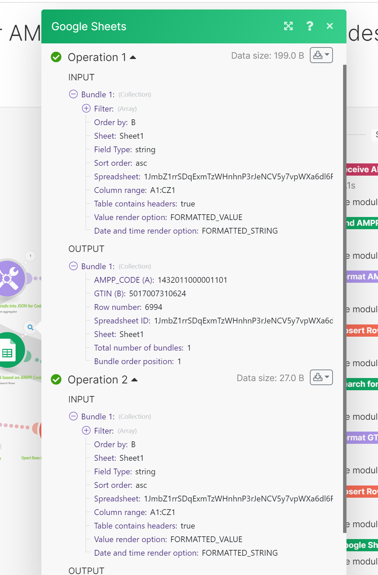
Task: Open Operation 2 download output dropdown
Action: click(321, 377)
